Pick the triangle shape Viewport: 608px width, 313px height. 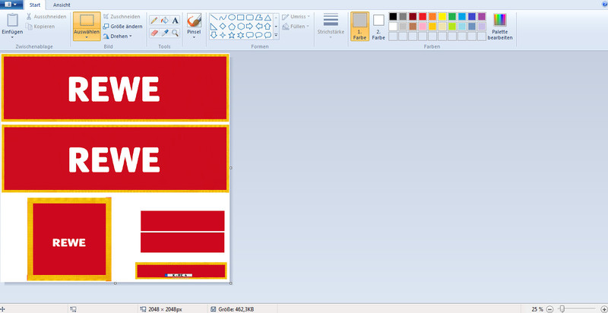click(268, 17)
